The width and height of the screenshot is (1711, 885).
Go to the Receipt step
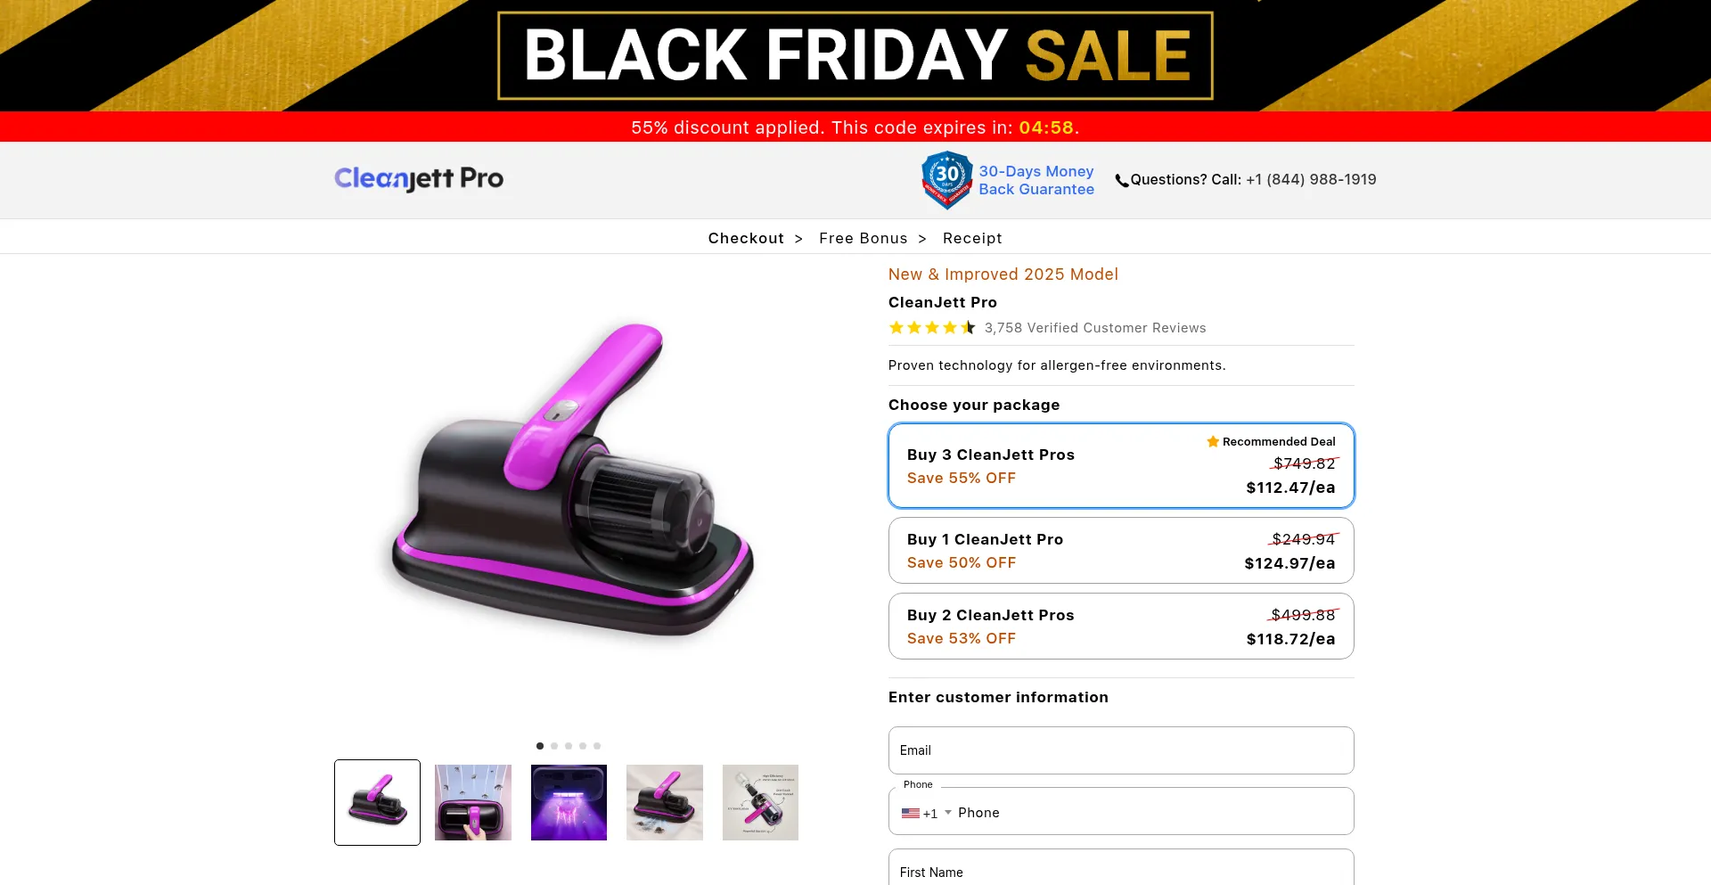click(x=972, y=239)
